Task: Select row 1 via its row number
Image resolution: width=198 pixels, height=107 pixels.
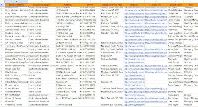Action: (x=2, y=5)
